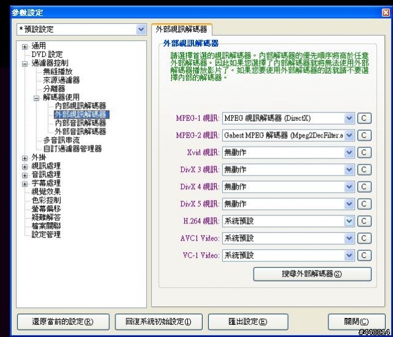This screenshot has width=393, height=337.
Task: Select 自訂過濾器管理器 in the tree
Action: pos(72,149)
